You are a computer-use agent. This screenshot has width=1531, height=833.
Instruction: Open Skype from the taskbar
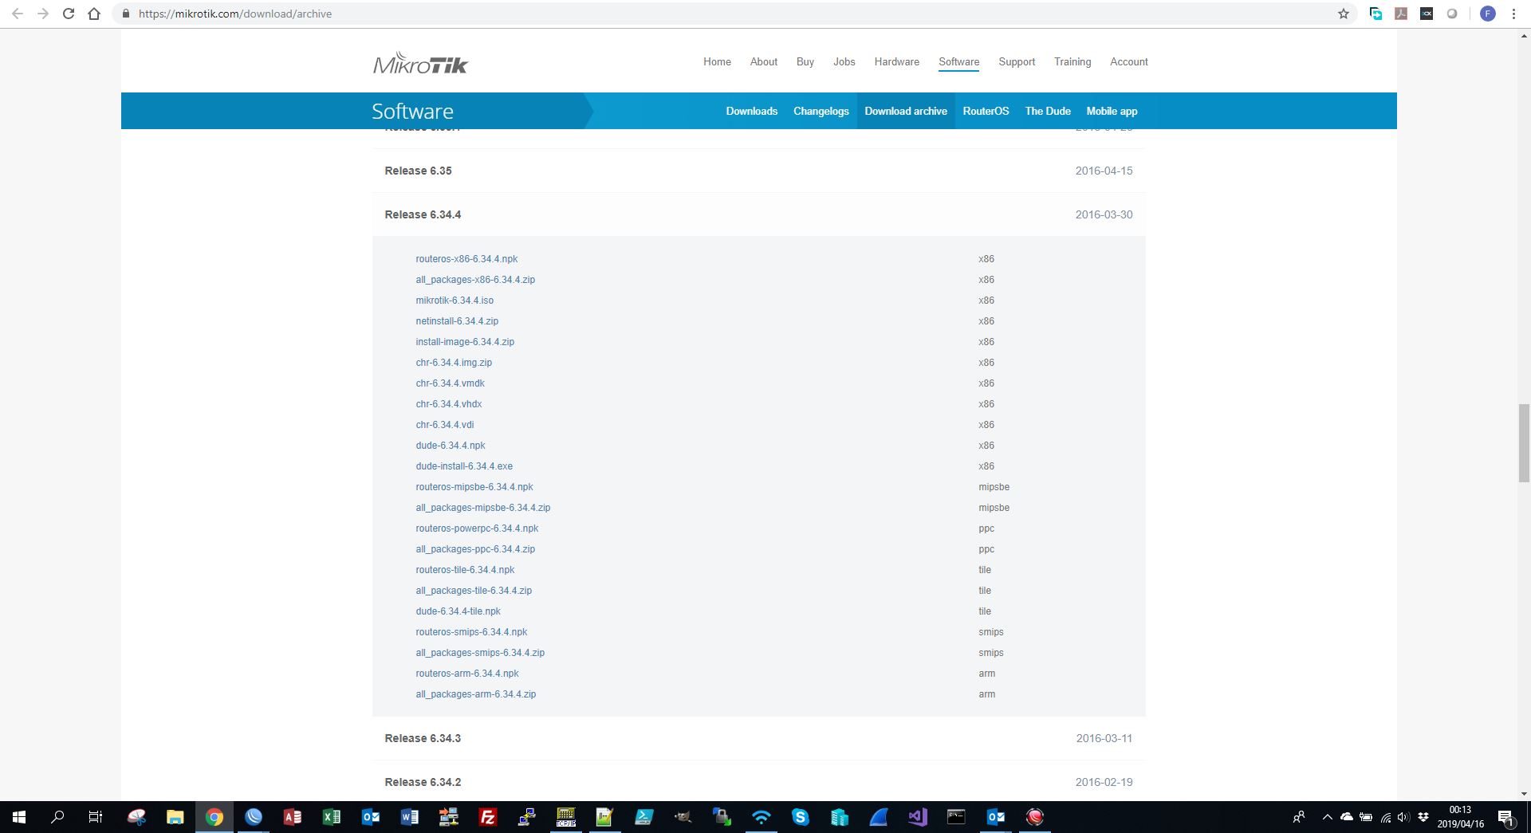click(x=800, y=817)
